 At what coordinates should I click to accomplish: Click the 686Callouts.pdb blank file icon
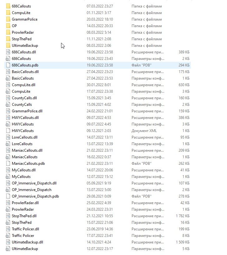point(8,65)
